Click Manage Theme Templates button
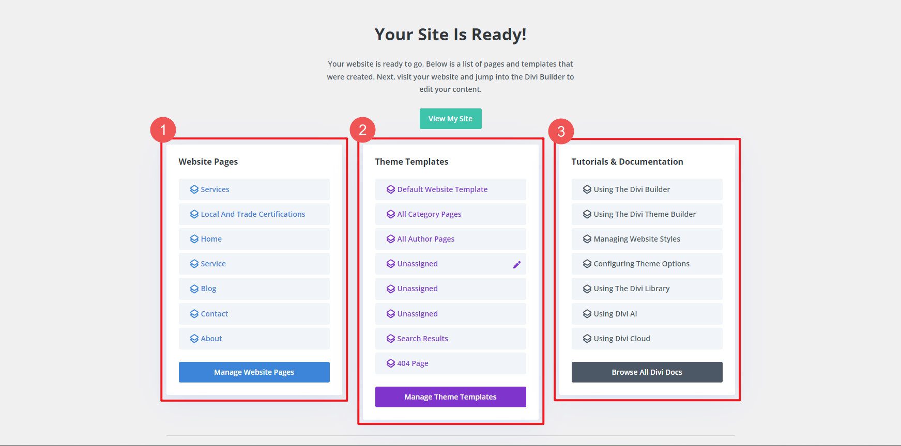The image size is (901, 446). click(x=451, y=397)
